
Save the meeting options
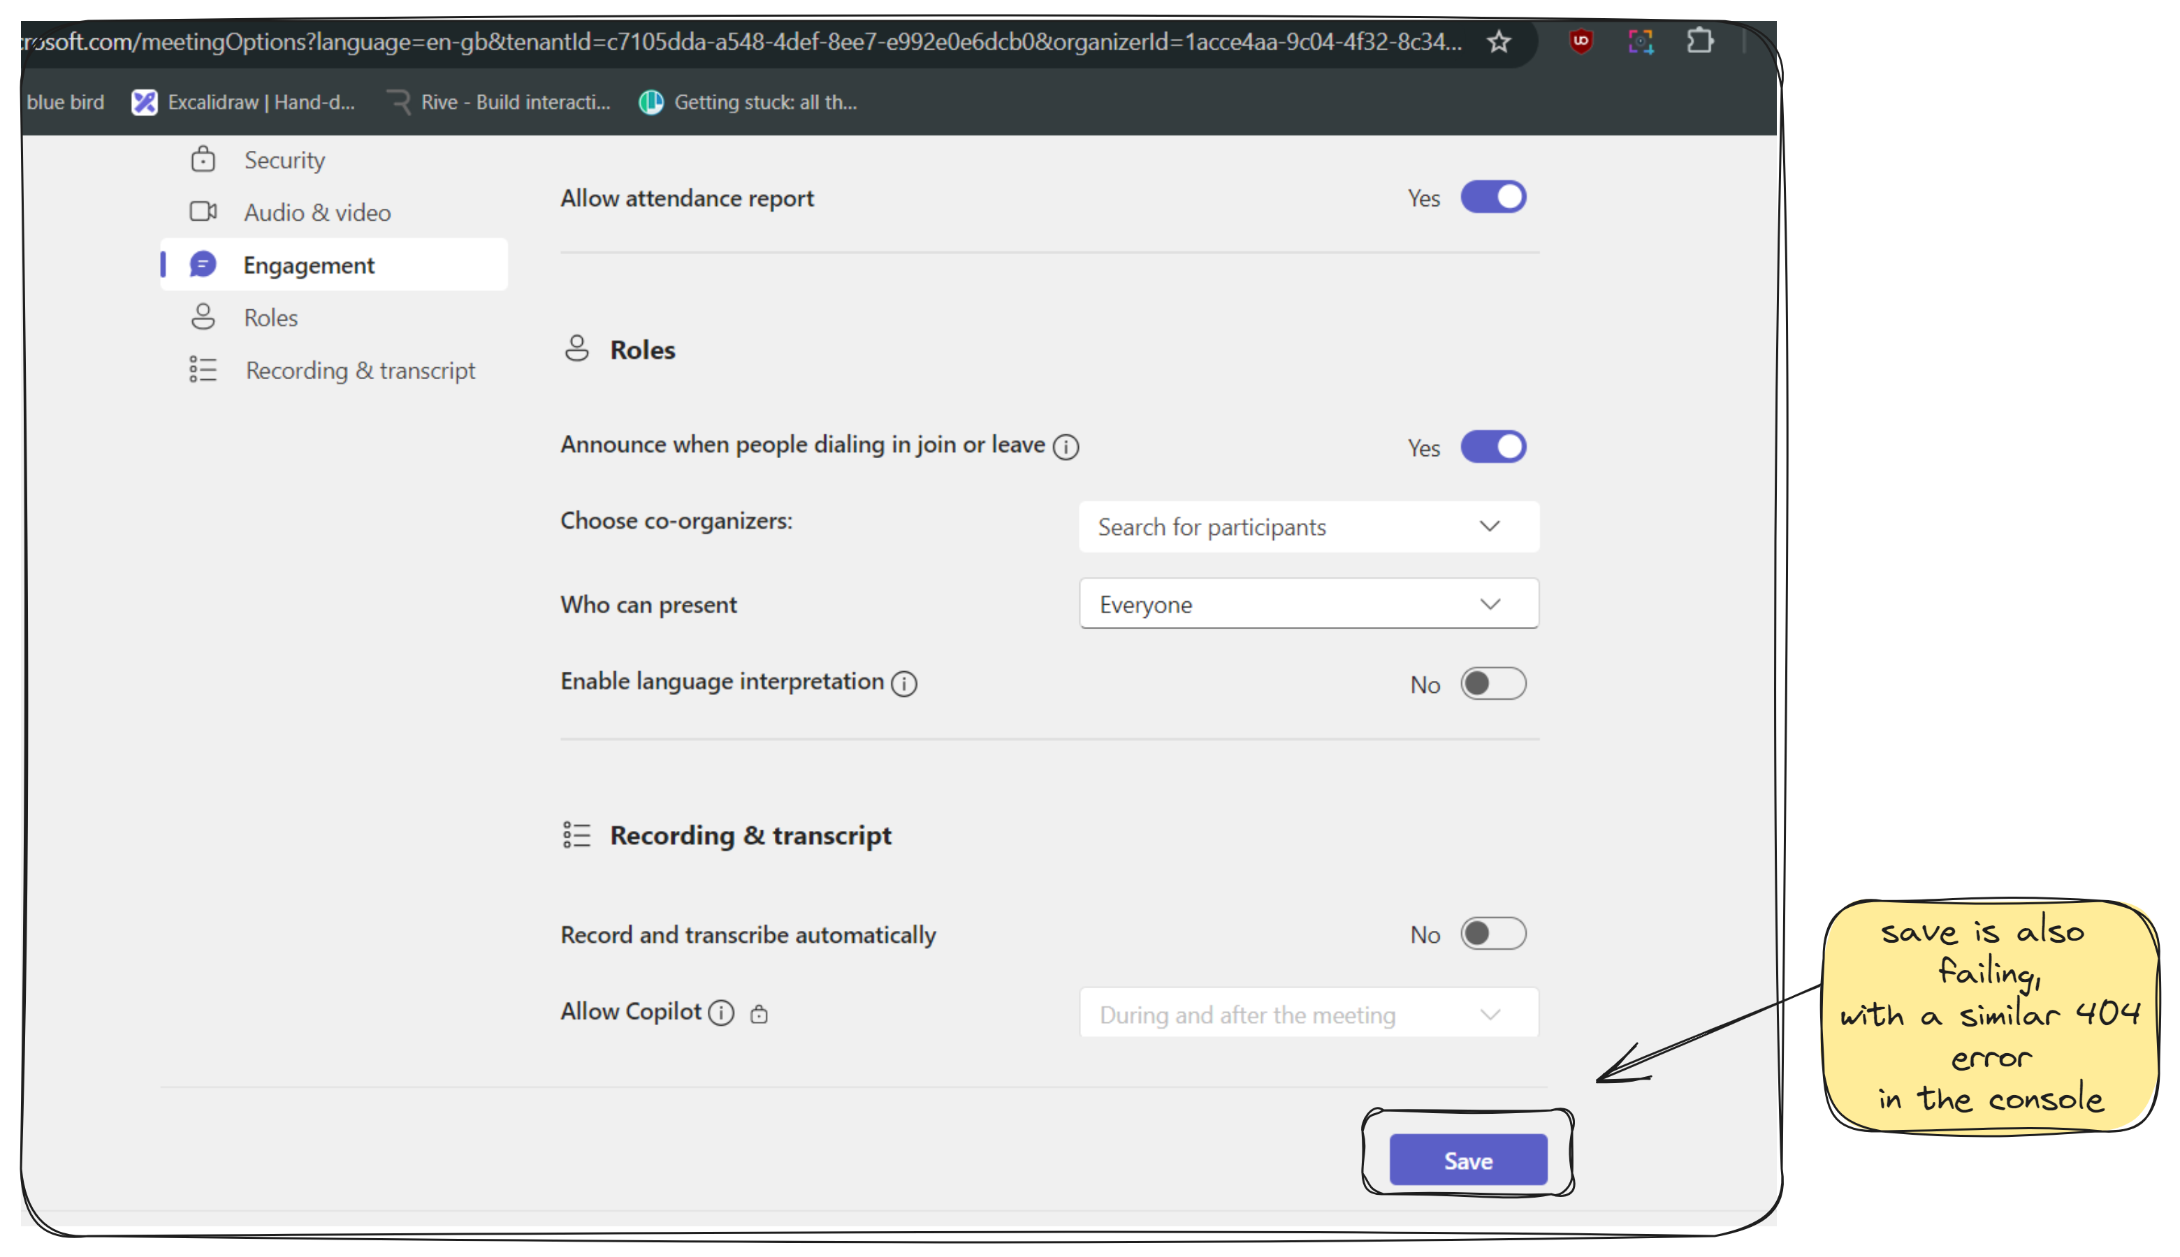1467,1161
